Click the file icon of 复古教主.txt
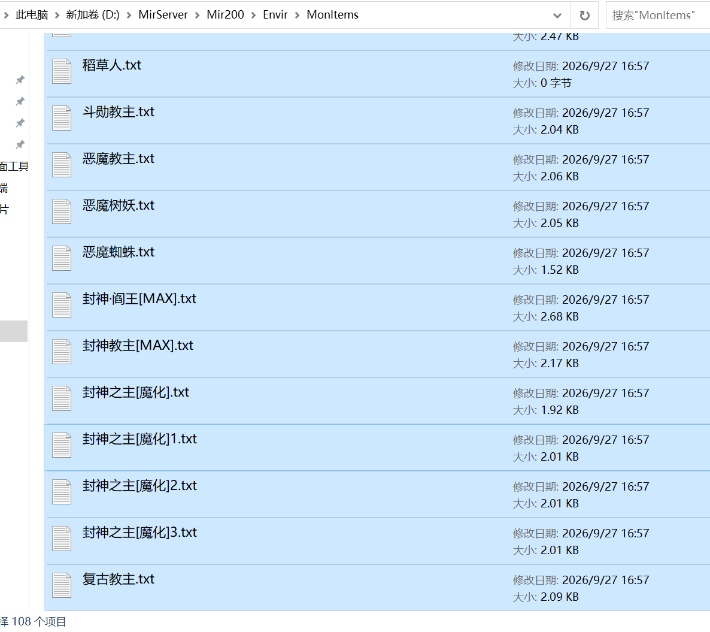Image resolution: width=710 pixels, height=632 pixels. pyautogui.click(x=62, y=585)
